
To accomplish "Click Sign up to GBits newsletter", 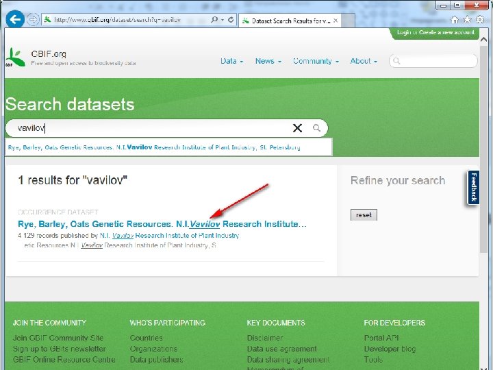I will (x=59, y=349).
